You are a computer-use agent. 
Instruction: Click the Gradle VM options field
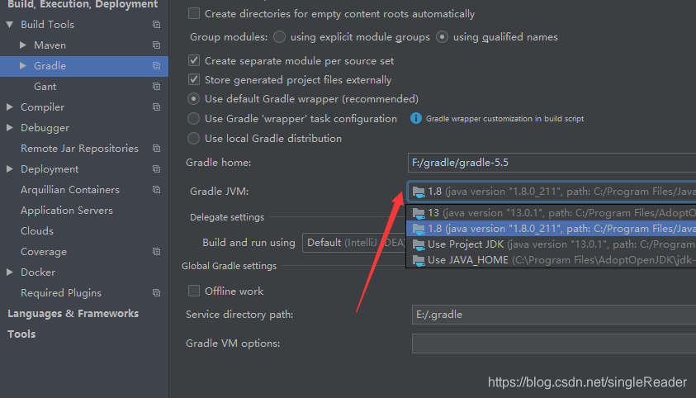point(554,344)
